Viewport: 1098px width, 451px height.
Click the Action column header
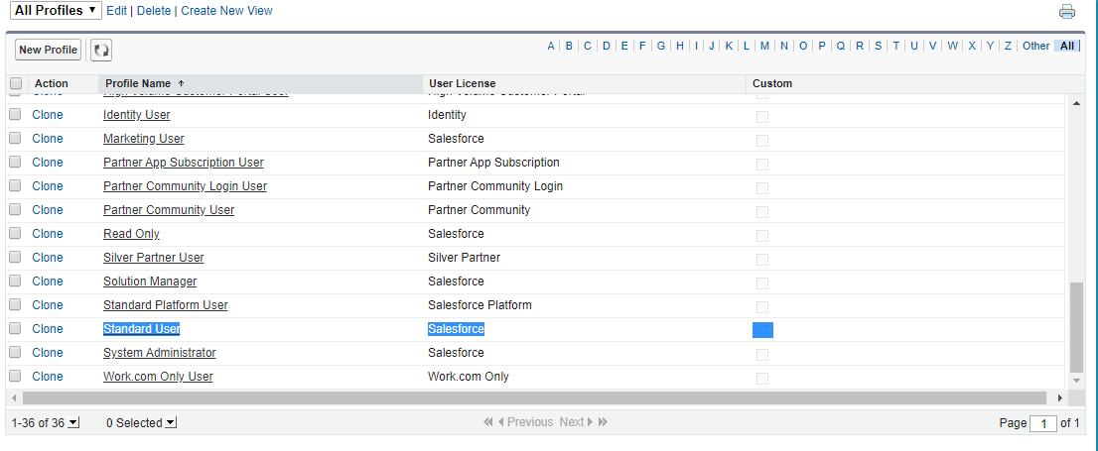pyautogui.click(x=51, y=83)
